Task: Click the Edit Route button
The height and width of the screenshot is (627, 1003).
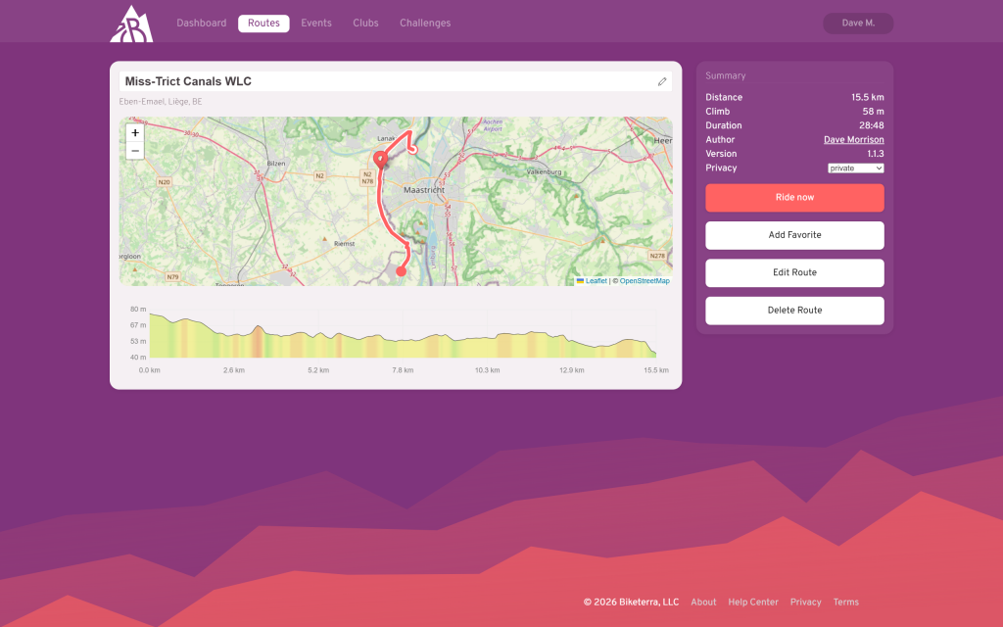Action: pyautogui.click(x=794, y=272)
